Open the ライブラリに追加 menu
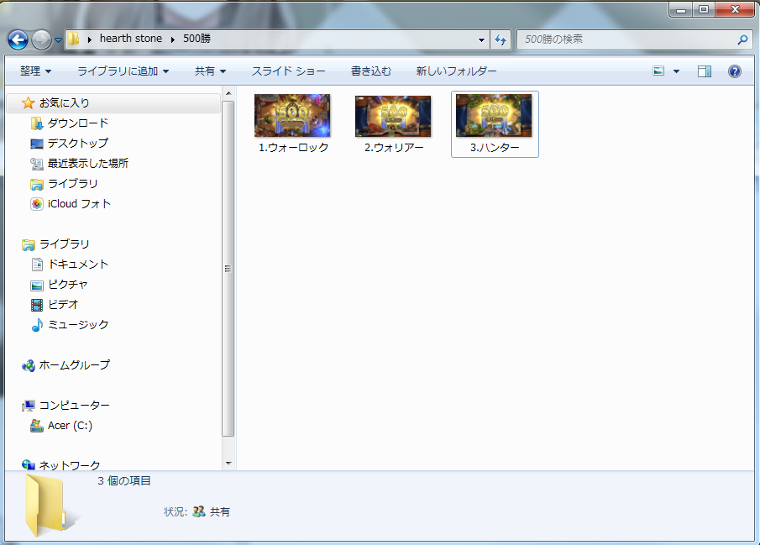Viewport: 760px width, 545px height. (123, 71)
